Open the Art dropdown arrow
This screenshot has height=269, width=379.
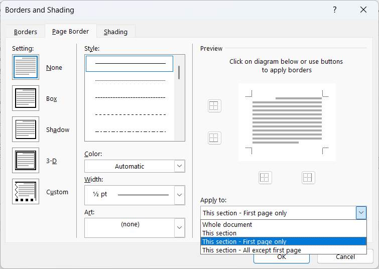179,228
